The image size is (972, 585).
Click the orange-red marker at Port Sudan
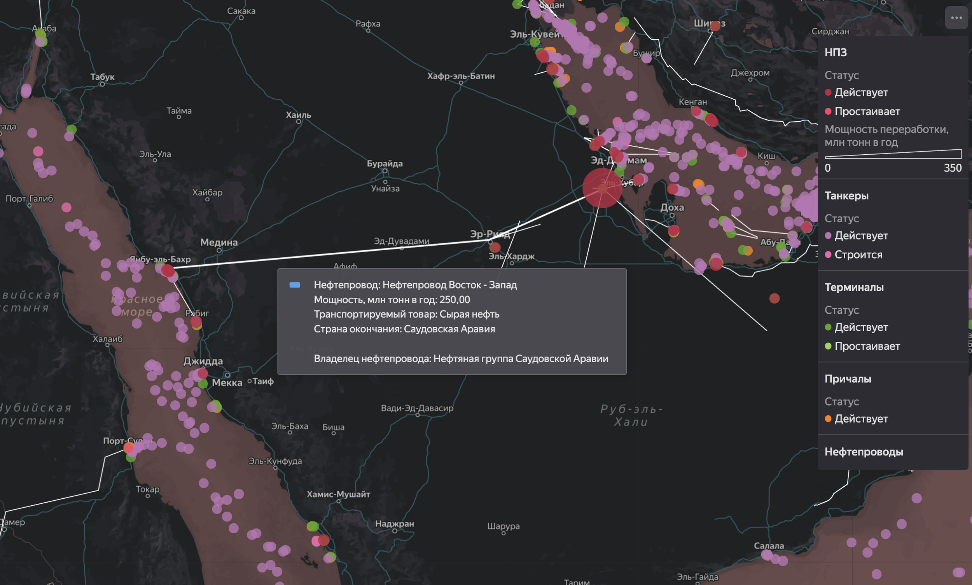point(129,447)
